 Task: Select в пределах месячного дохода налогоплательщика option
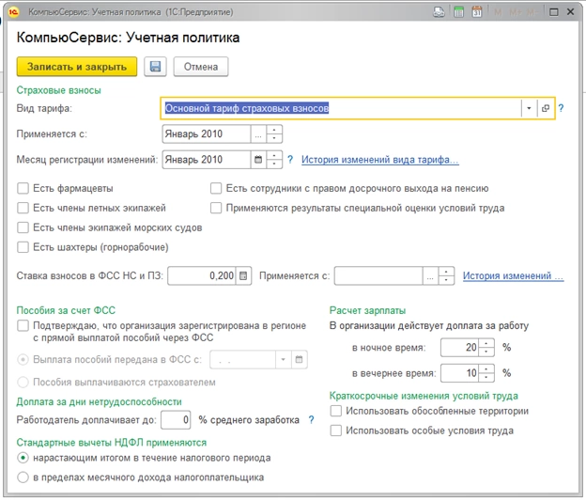tap(23, 478)
